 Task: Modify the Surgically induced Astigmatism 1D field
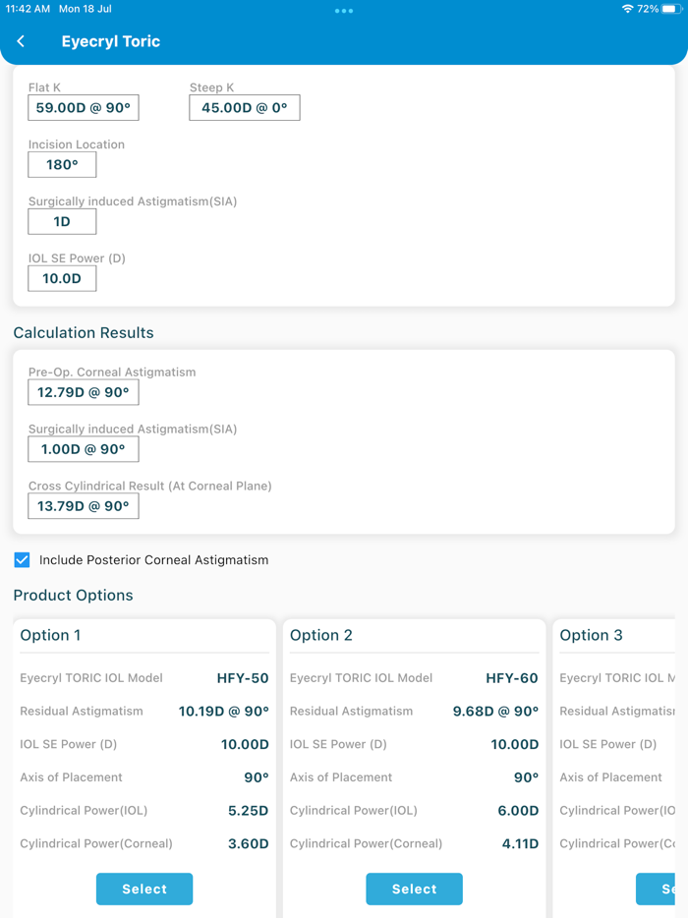(x=62, y=221)
